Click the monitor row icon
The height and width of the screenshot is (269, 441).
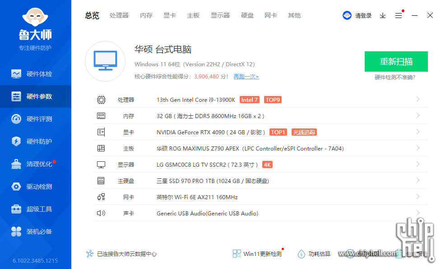point(101,164)
